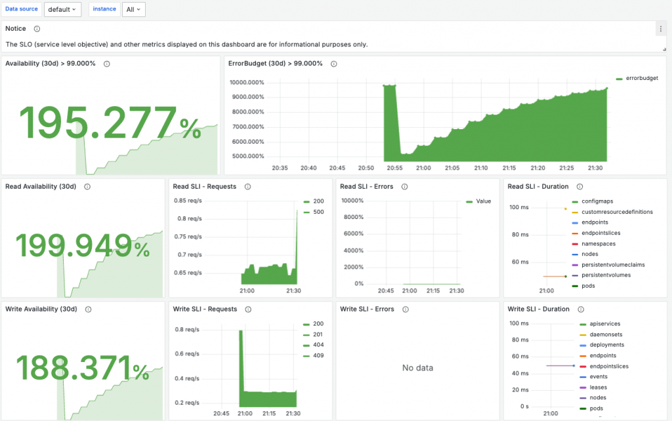Toggle endpoints in Read SLI Duration legend
This screenshot has width=672, height=421.
pyautogui.click(x=595, y=222)
